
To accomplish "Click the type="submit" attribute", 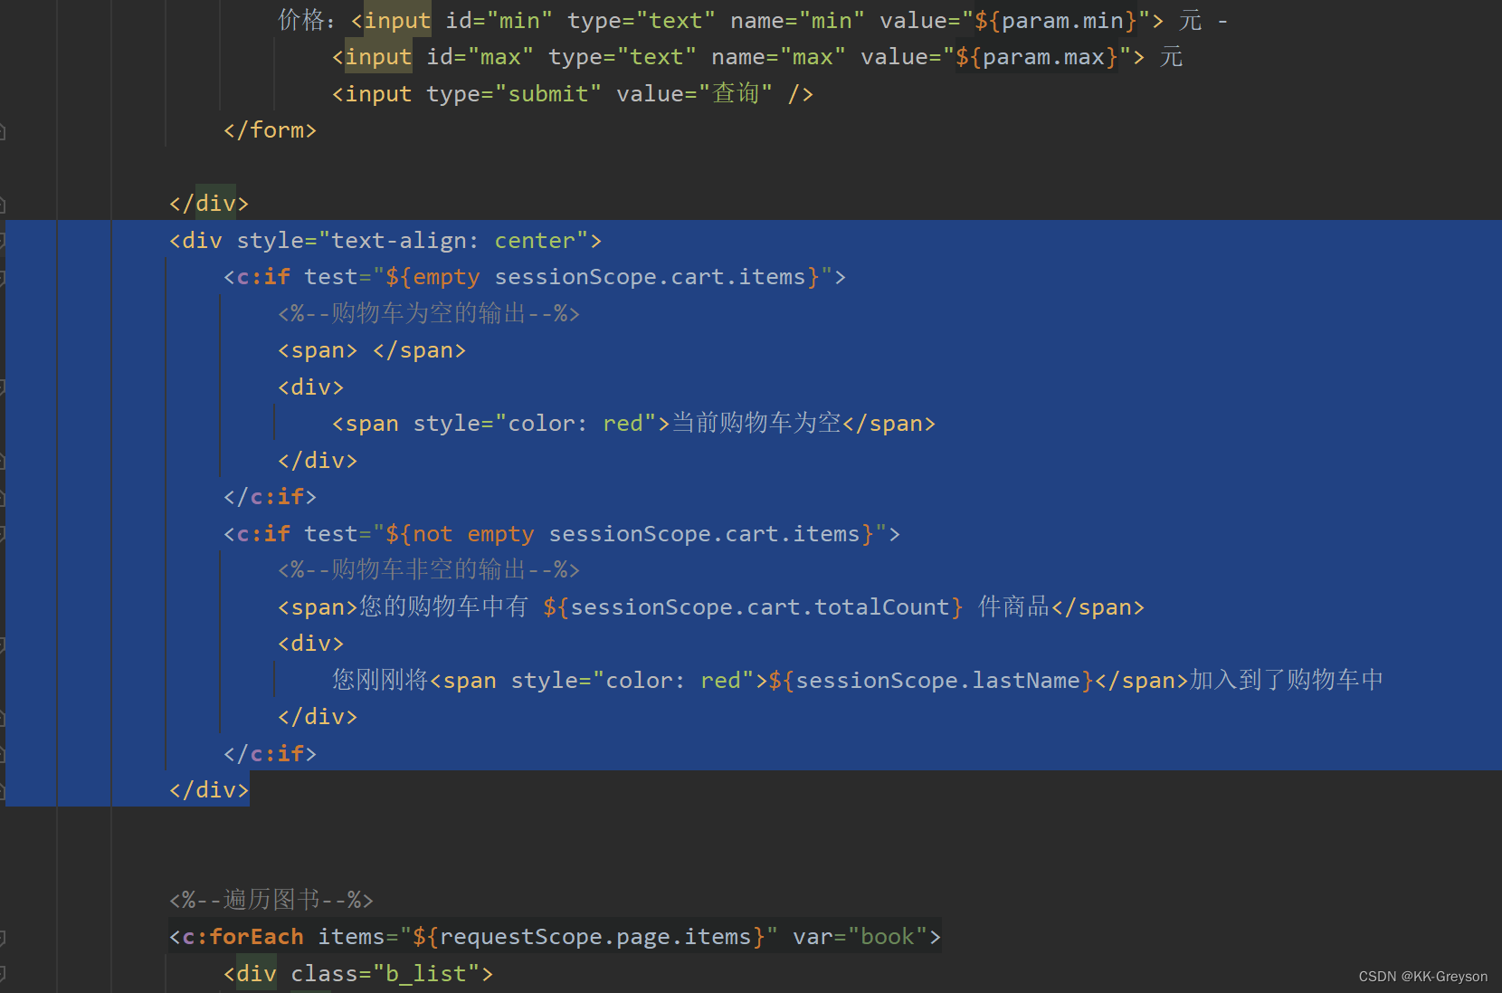I will pyautogui.click(x=513, y=94).
